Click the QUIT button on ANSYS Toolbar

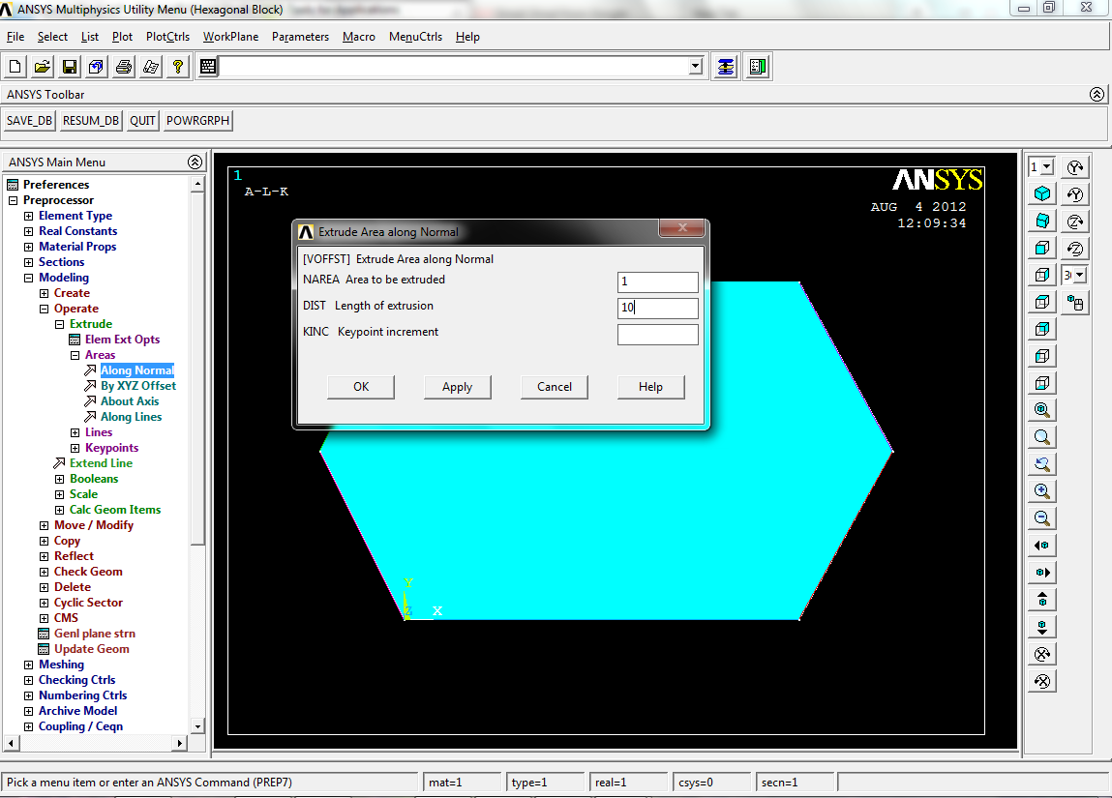(x=141, y=120)
